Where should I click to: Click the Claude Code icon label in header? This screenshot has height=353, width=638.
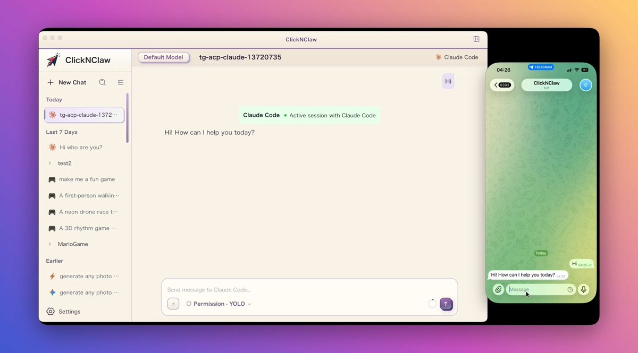pyautogui.click(x=457, y=57)
